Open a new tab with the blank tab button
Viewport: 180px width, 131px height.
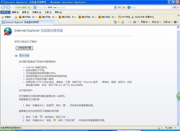56,22
